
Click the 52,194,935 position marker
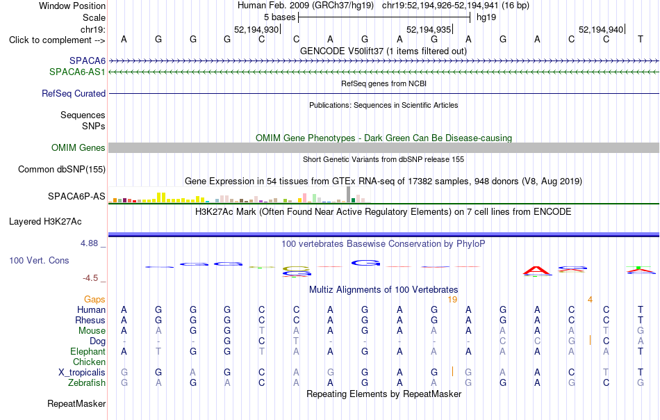click(x=429, y=29)
